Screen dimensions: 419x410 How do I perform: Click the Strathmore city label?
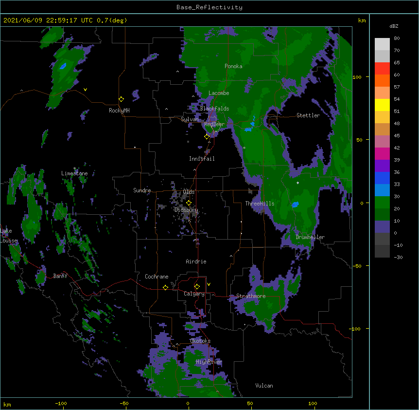(251, 296)
